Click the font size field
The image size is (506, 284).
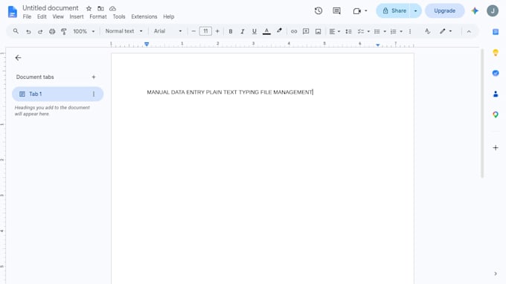pyautogui.click(x=205, y=31)
